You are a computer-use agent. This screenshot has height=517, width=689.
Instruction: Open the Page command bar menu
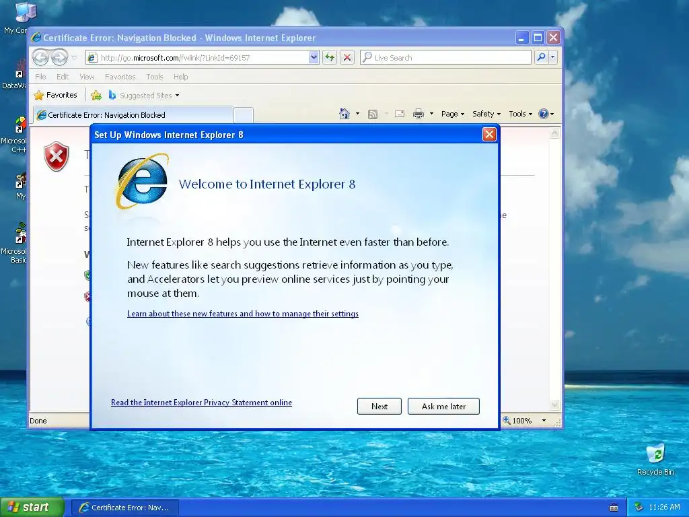point(453,114)
